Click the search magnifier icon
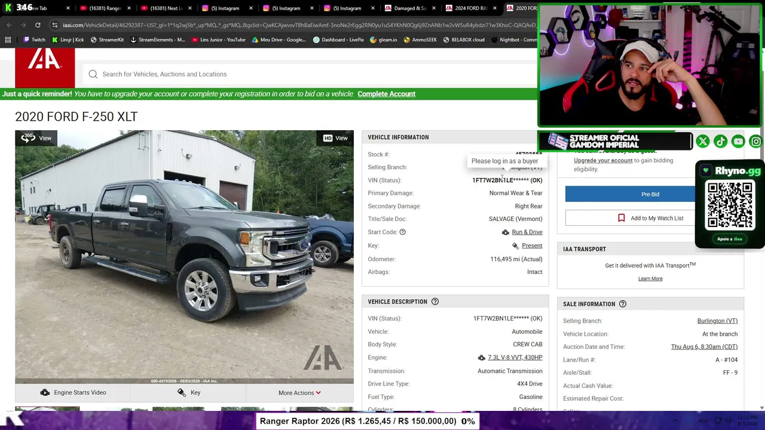765x430 pixels. (93, 74)
